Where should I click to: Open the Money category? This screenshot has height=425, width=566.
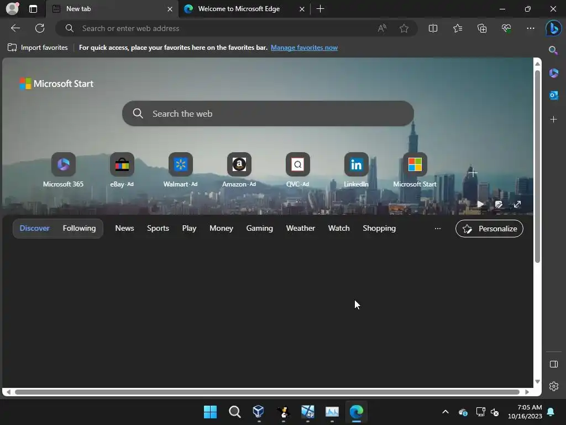tap(221, 229)
